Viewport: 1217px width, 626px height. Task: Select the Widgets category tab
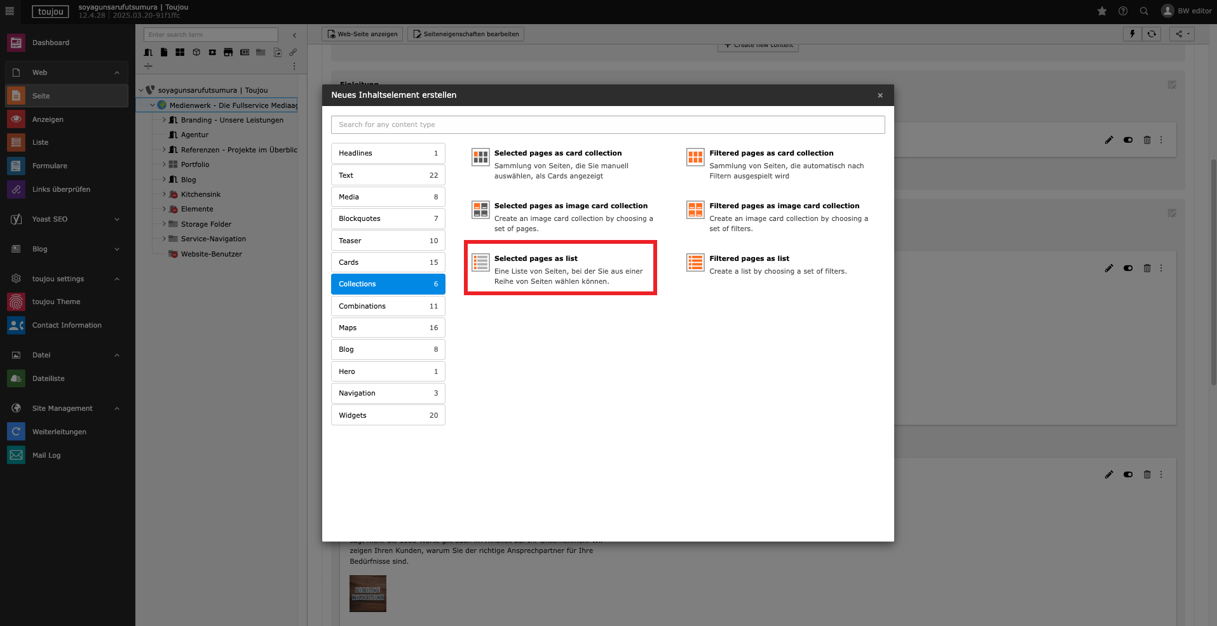pyautogui.click(x=388, y=415)
